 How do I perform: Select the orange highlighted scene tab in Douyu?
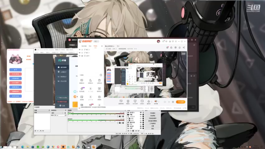(95, 46)
